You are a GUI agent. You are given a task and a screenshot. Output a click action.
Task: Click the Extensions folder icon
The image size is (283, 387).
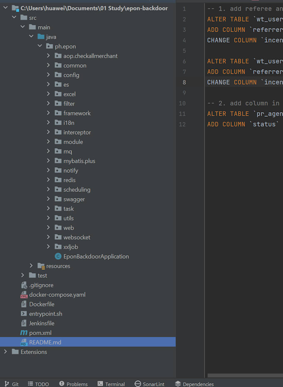point(15,352)
